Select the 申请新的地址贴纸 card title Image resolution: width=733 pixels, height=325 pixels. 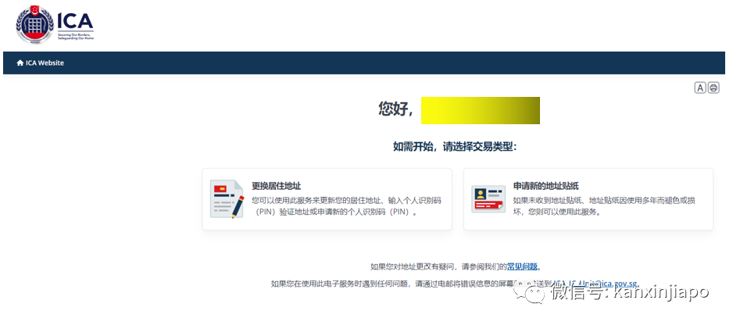(x=545, y=186)
